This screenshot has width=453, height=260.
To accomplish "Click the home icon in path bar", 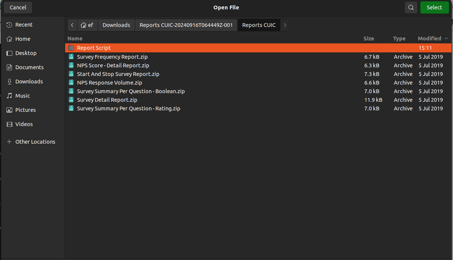I will [x=83, y=25].
